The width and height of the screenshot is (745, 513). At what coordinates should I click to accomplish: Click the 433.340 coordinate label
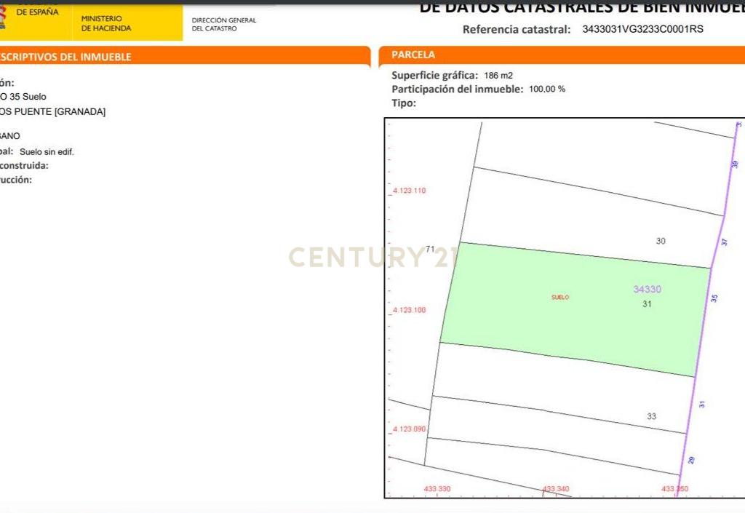[x=556, y=489]
